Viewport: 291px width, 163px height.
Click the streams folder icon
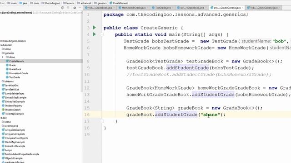(x=3, y=81)
